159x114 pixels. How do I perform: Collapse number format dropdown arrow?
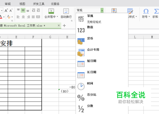coord(102,10)
